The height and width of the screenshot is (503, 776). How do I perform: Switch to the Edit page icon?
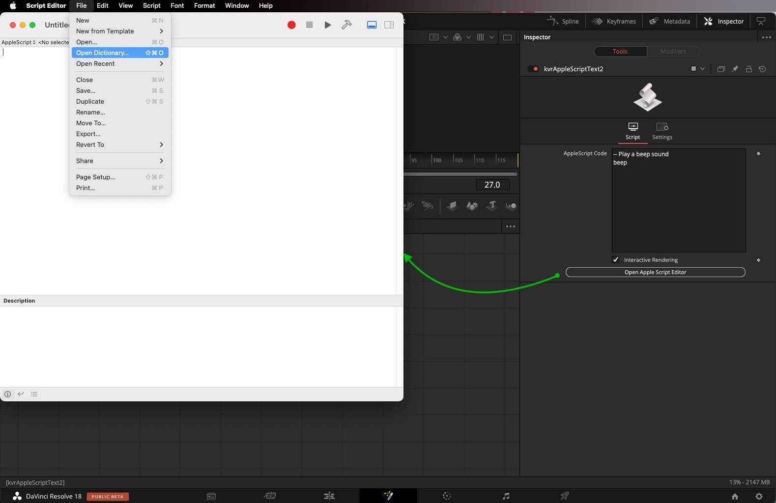[329, 496]
